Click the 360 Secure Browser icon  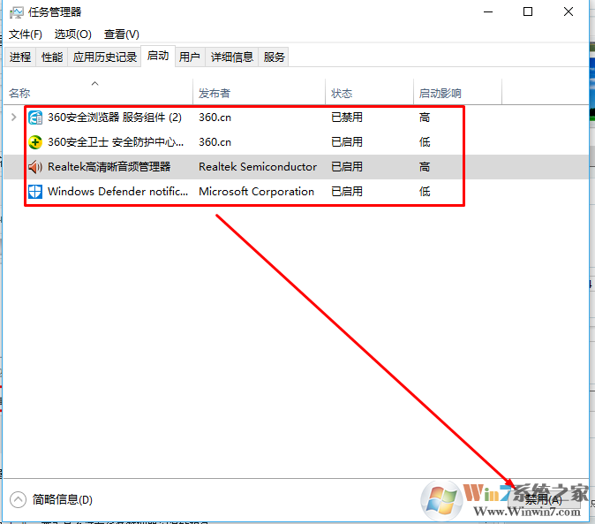[x=35, y=118]
